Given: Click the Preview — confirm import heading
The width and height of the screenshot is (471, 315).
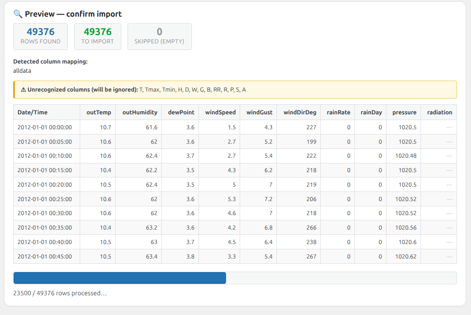Looking at the screenshot, I should pos(73,14).
